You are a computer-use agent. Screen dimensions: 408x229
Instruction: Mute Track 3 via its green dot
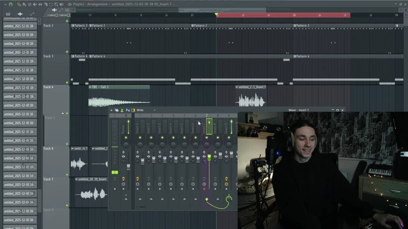[x=67, y=83]
